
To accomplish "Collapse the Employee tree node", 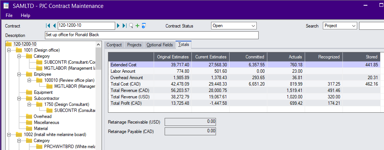I will tap(19, 74).
